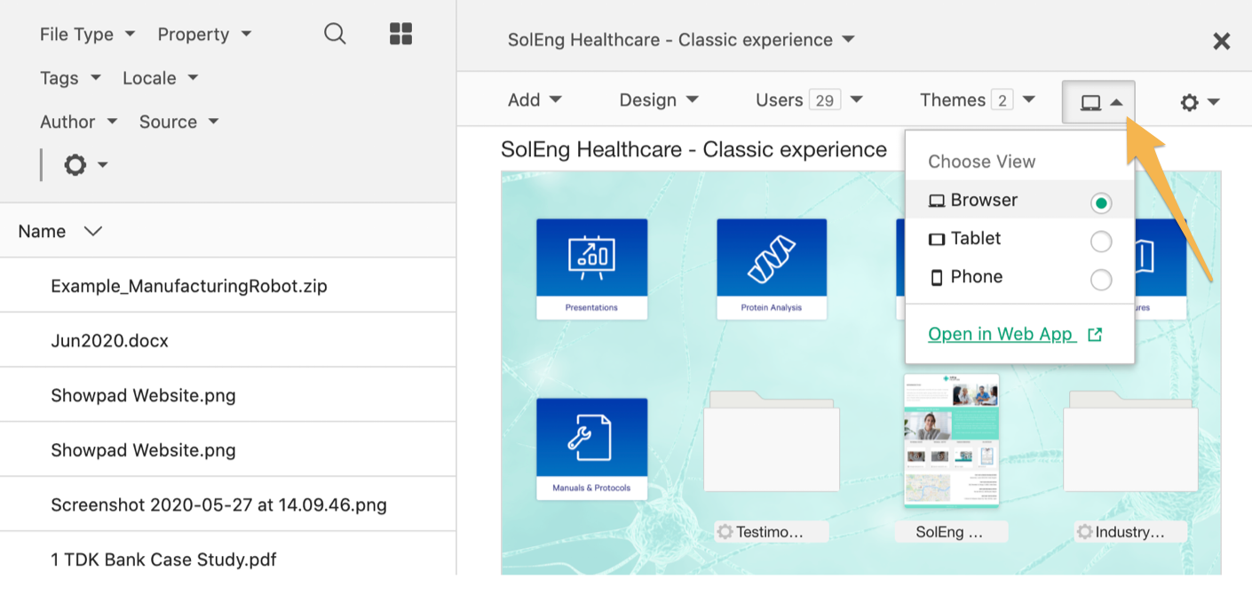Screen dimensions: 1252x603
Task: Open the Design menu
Action: click(x=659, y=100)
